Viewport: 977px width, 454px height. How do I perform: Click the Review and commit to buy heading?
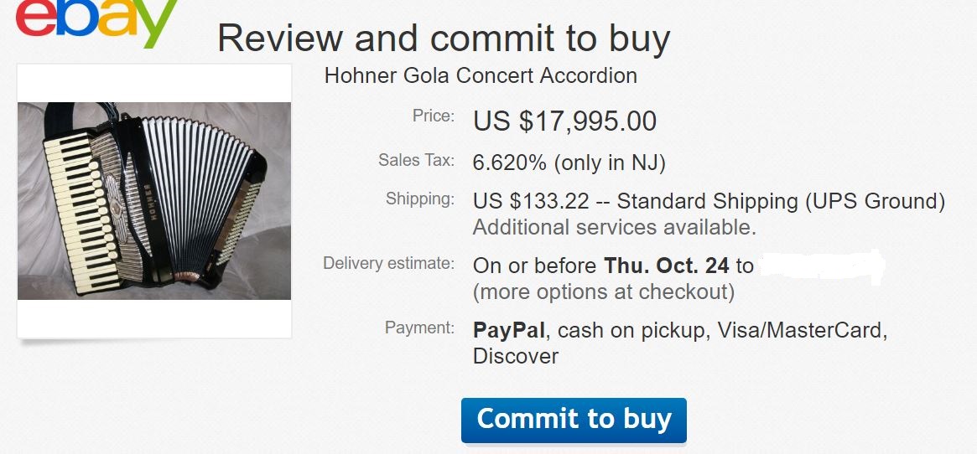point(444,38)
